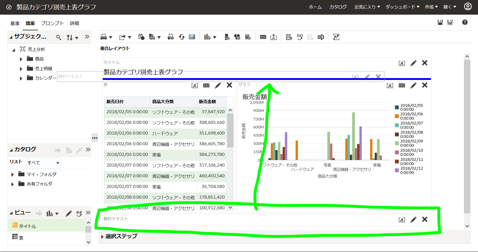
Task: Click the user account profile icon
Action: tap(468, 6)
